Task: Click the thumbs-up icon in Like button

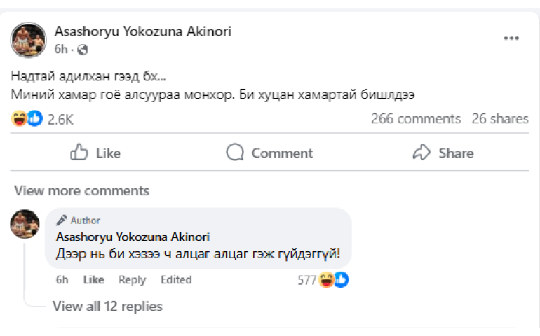Action: pos(79,153)
